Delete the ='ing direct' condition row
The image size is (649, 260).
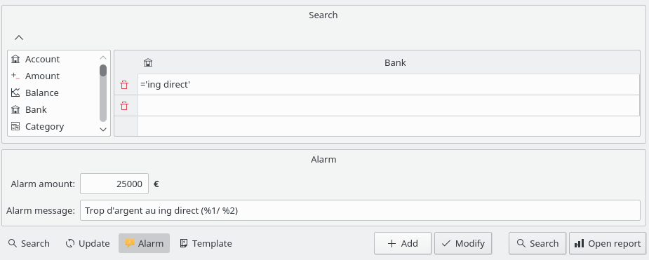pos(124,85)
